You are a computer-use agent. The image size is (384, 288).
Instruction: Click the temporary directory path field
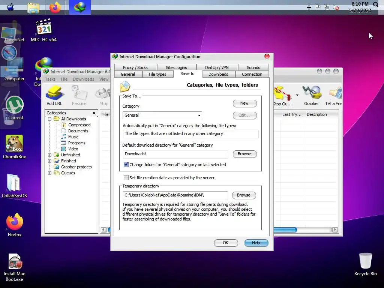click(x=175, y=195)
